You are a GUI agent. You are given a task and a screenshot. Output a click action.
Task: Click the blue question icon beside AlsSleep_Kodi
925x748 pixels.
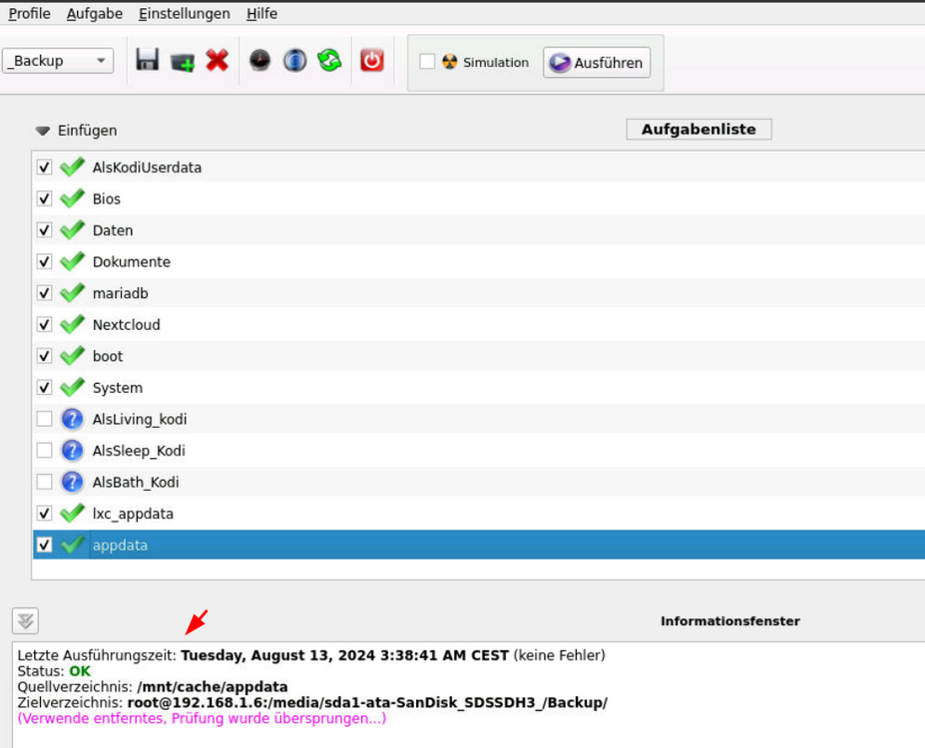(72, 451)
